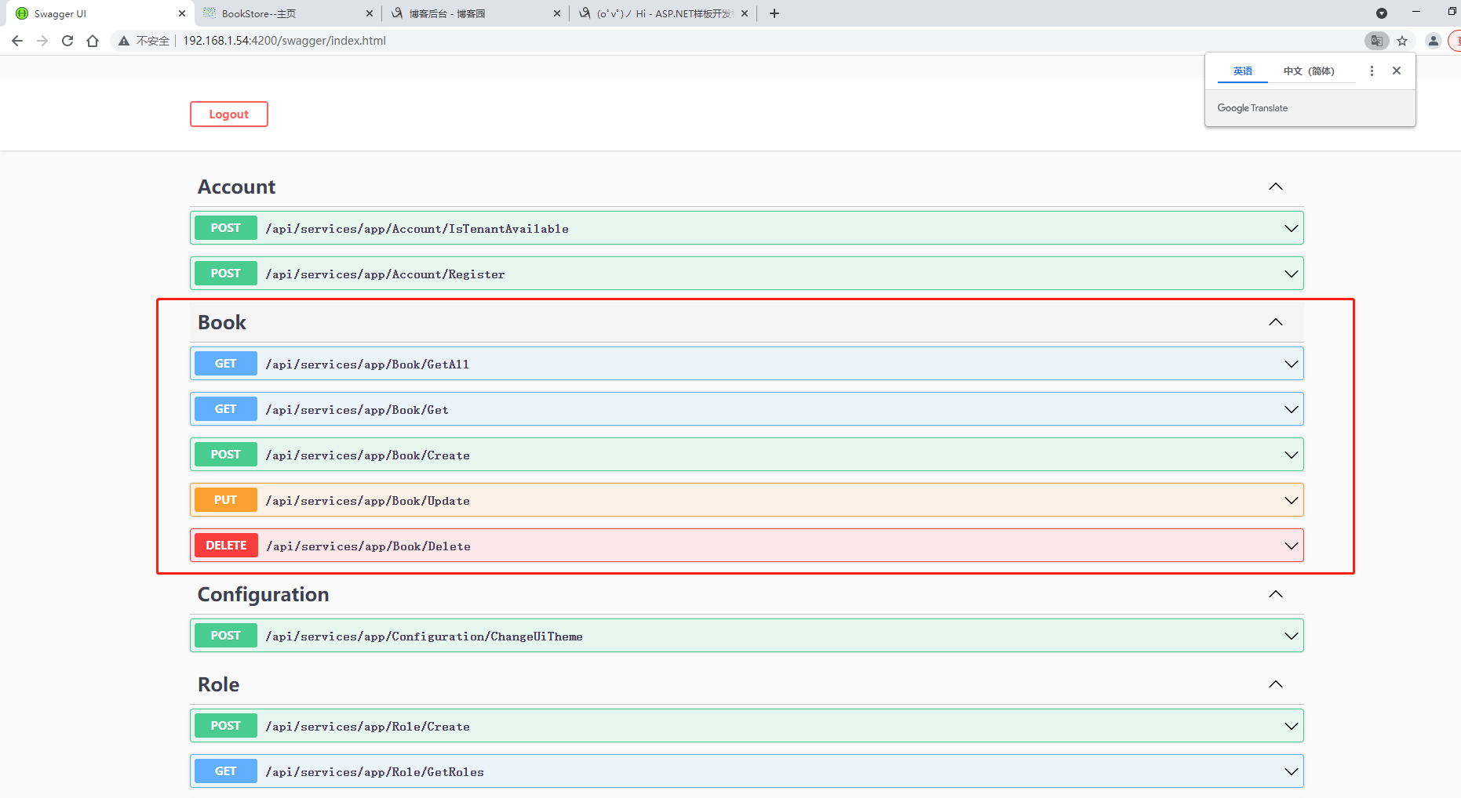1461x798 pixels.
Task: Click the Book section heading
Action: 222,322
